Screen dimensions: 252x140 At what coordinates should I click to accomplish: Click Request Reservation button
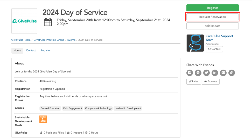point(213,17)
